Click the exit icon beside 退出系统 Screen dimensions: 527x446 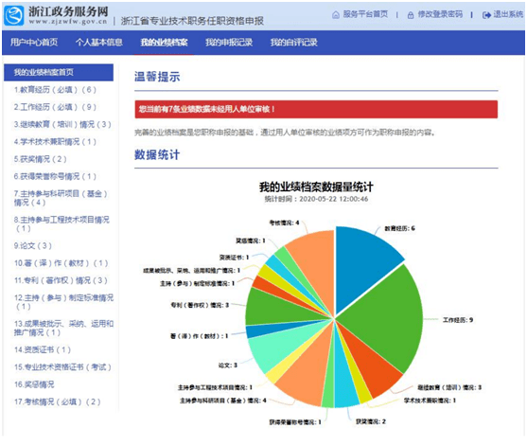(486, 15)
